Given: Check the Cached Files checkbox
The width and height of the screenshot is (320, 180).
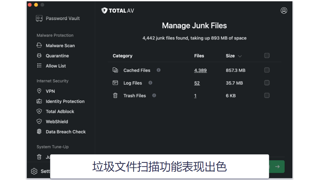Looking at the screenshot, I should (267, 70).
